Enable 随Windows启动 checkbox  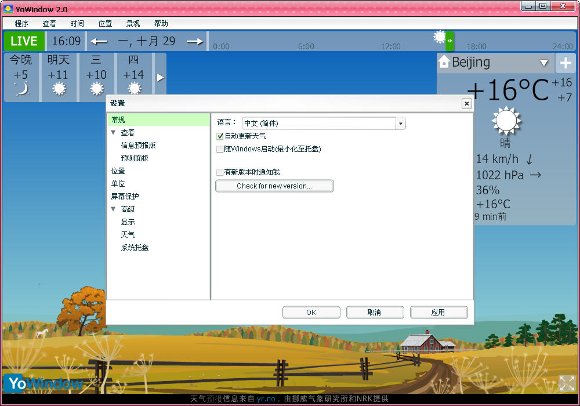[x=220, y=149]
